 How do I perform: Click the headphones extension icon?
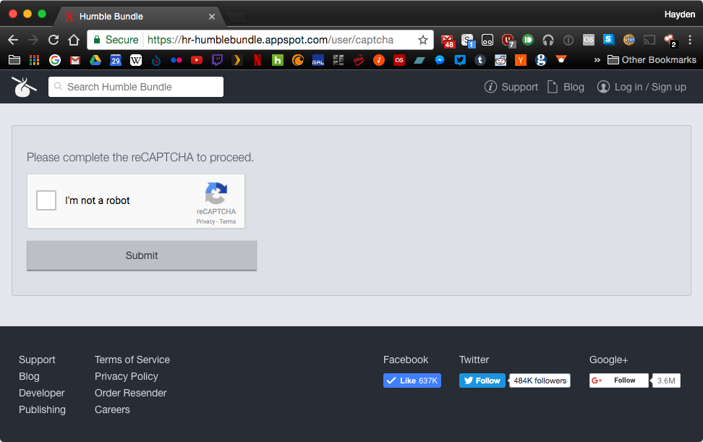(548, 41)
